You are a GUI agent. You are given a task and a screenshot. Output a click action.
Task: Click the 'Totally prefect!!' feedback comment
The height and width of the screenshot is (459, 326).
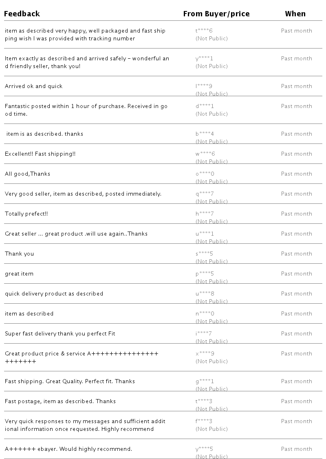click(26, 214)
